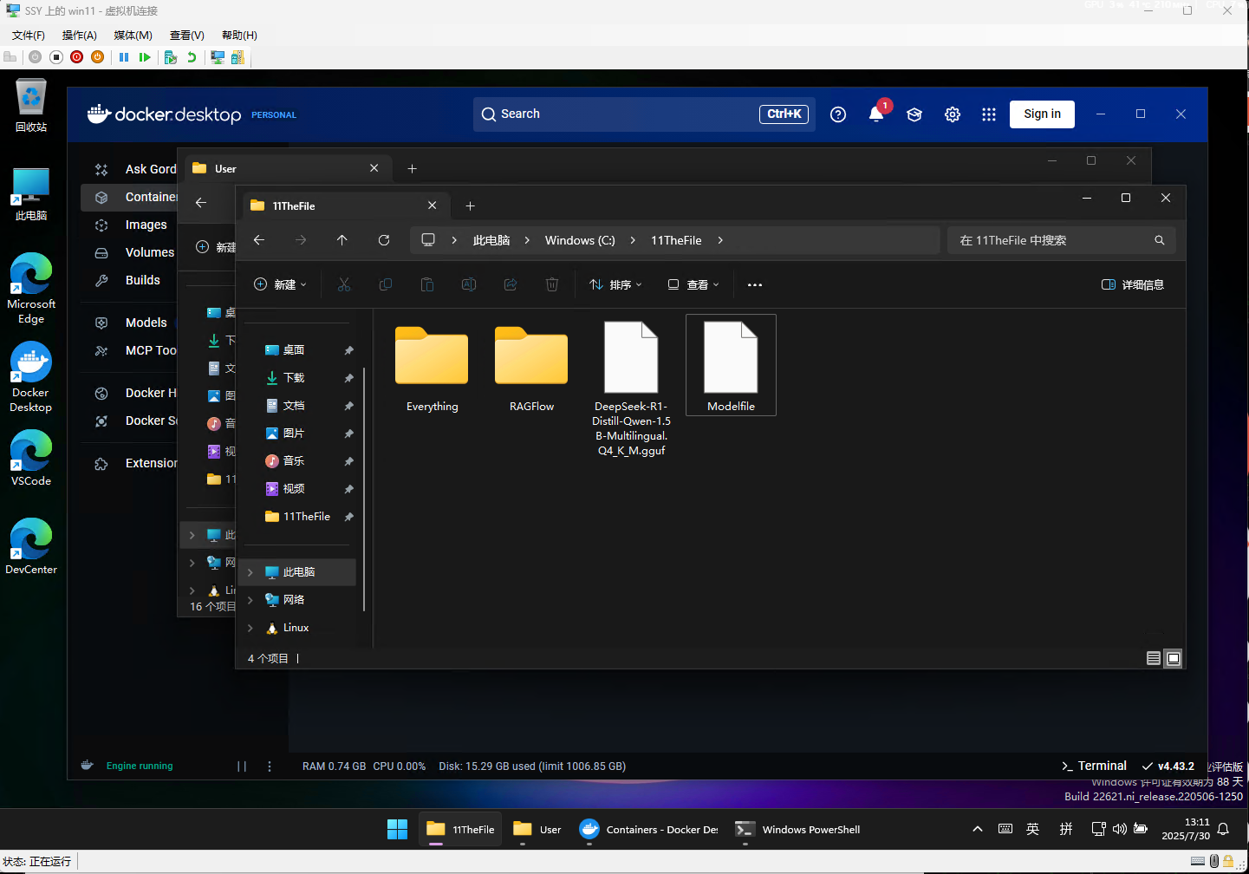Go up one folder level in Explorer
1249x874 pixels.
pyautogui.click(x=342, y=240)
